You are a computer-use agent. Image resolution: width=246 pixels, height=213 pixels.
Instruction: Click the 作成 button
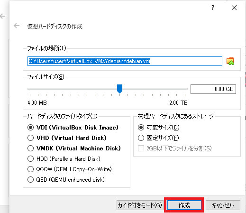[184, 205]
